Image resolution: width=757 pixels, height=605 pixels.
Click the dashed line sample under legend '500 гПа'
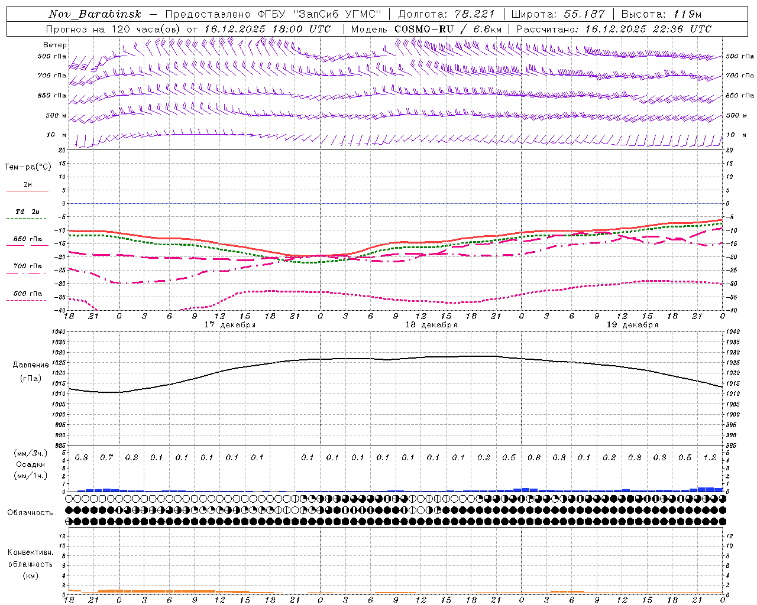27,301
